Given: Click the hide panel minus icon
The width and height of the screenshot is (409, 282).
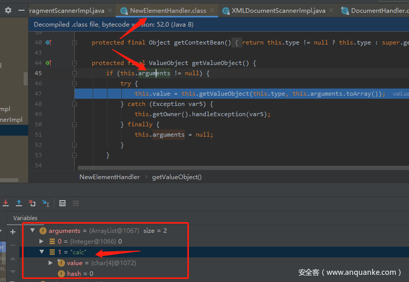Looking at the screenshot, I should (x=21, y=10).
